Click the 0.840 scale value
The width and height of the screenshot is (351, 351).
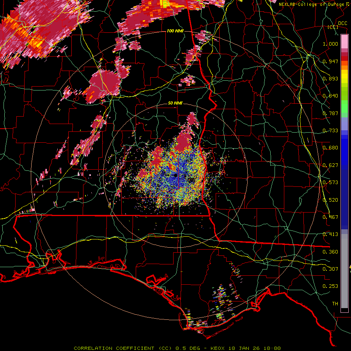point(330,96)
